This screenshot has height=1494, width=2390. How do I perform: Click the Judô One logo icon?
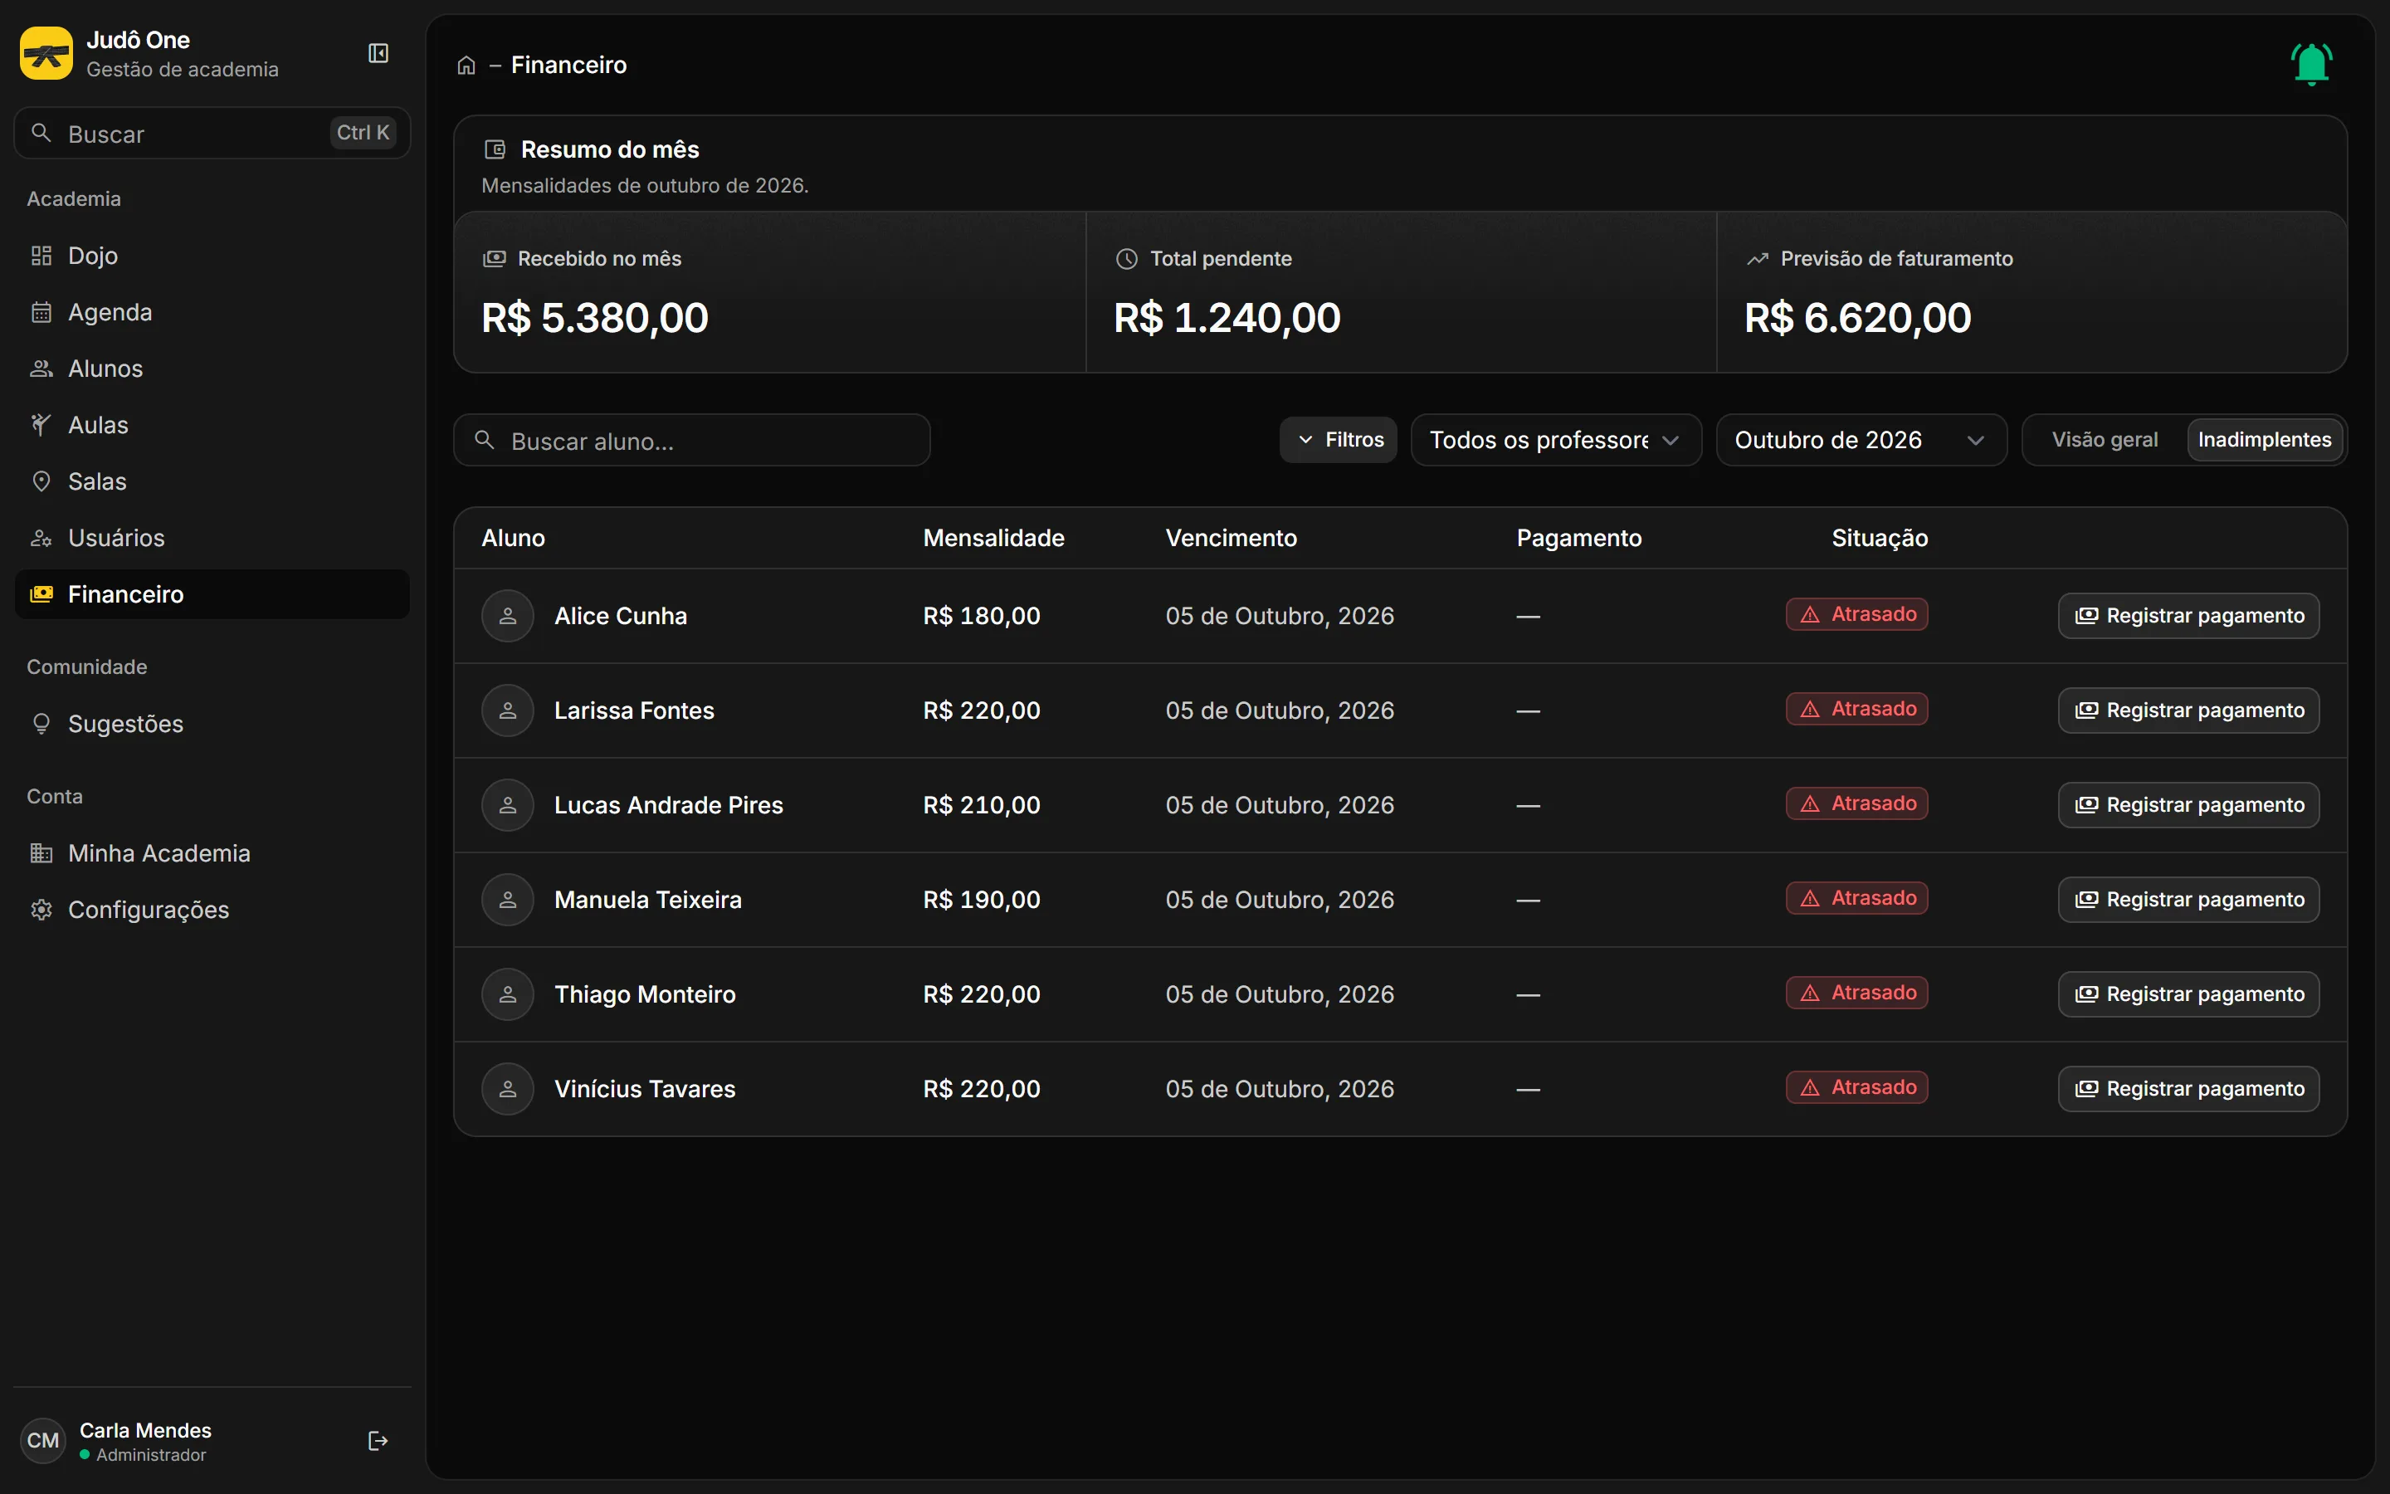point(46,53)
